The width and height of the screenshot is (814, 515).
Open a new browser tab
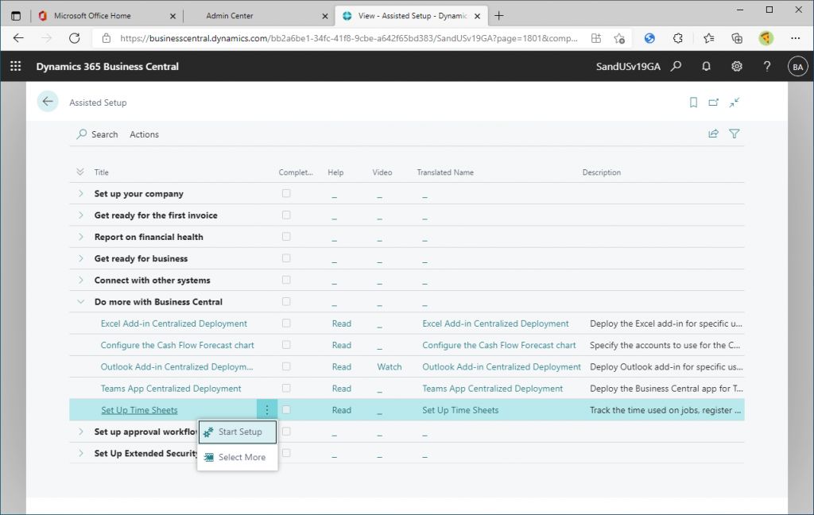(499, 16)
